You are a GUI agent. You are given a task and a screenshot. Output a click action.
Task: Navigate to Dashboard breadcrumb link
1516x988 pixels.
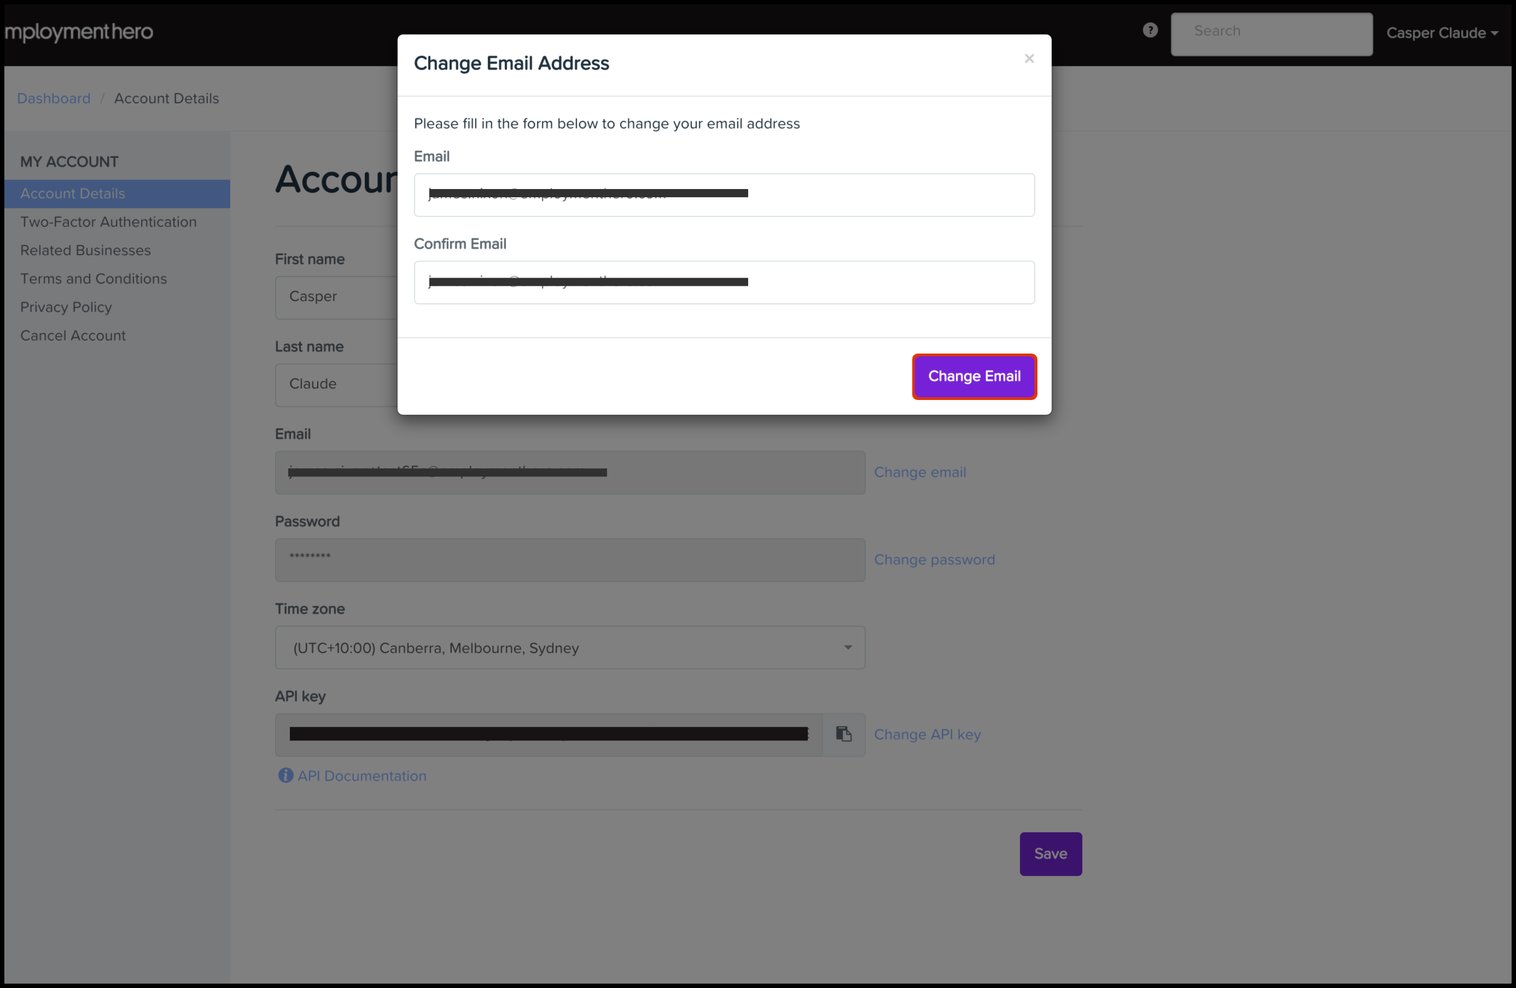pyautogui.click(x=54, y=99)
